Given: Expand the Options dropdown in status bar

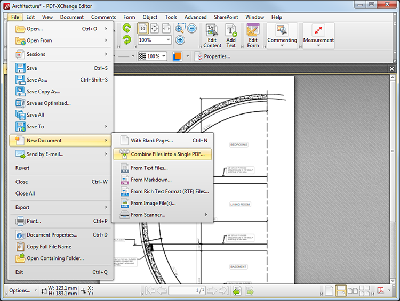Looking at the screenshot, I should 23,290.
